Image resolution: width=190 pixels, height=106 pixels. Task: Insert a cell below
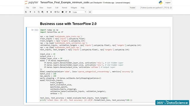(x=30, y=12)
